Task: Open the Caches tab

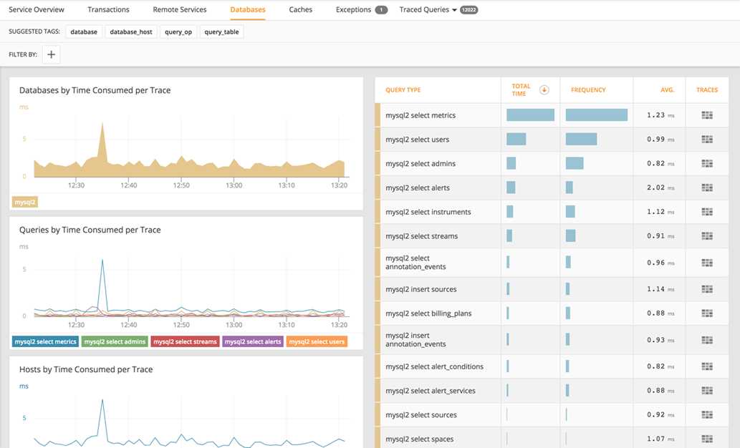Action: 301,9
